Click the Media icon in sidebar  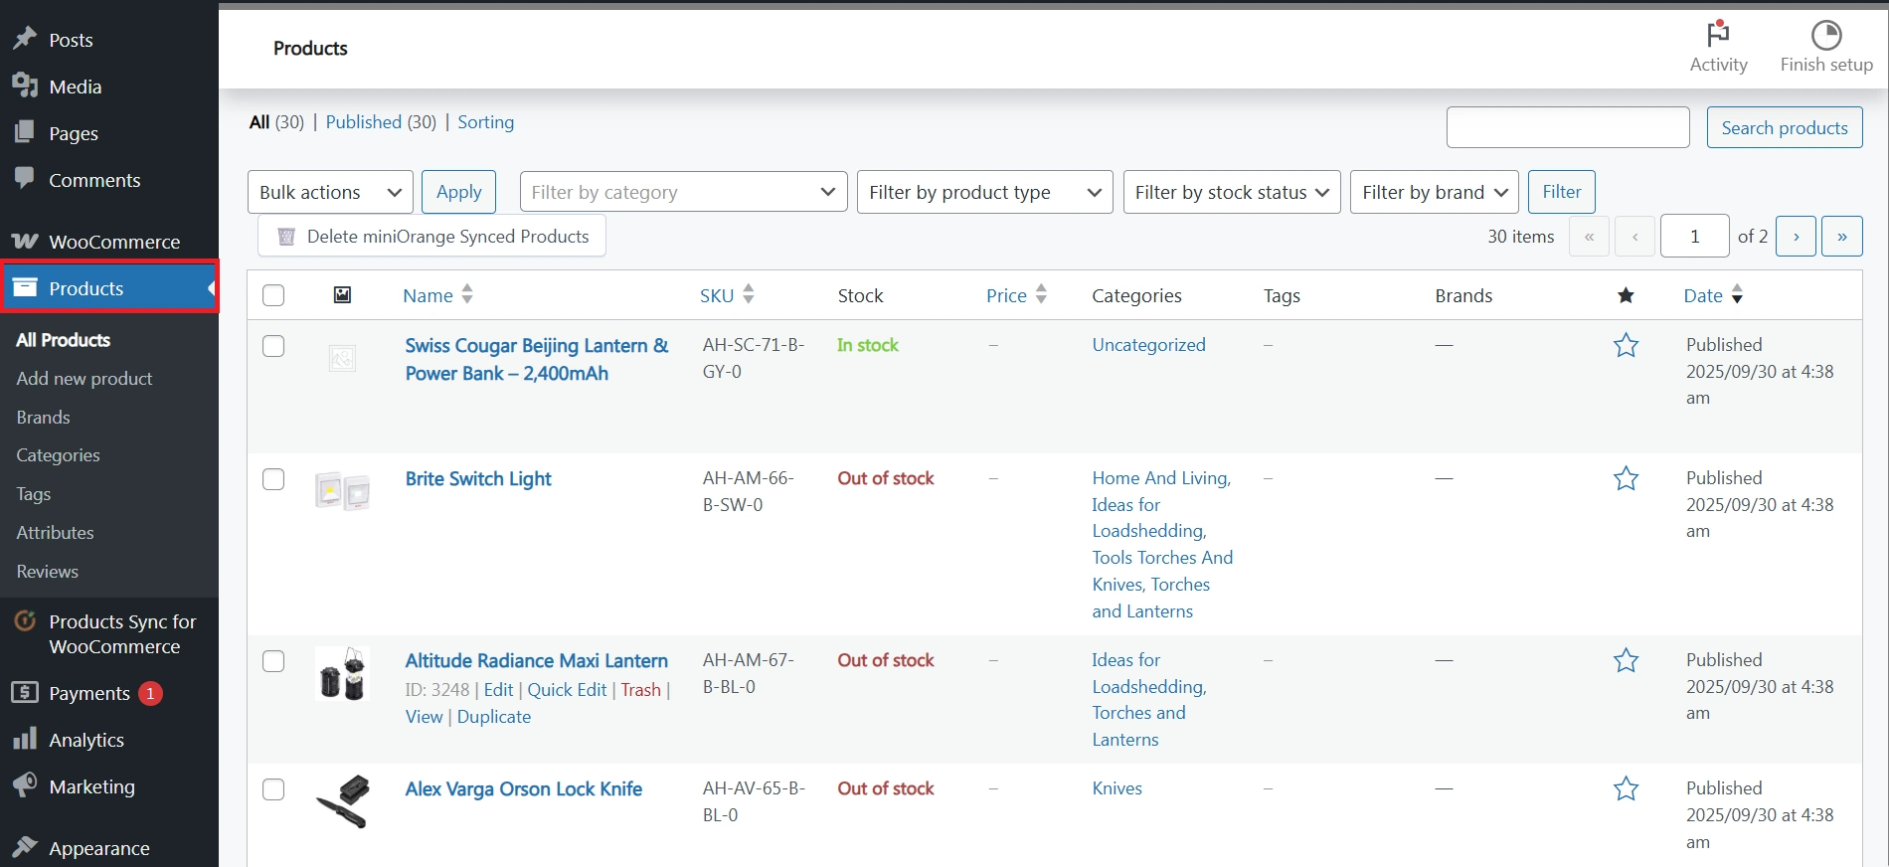pyautogui.click(x=25, y=86)
